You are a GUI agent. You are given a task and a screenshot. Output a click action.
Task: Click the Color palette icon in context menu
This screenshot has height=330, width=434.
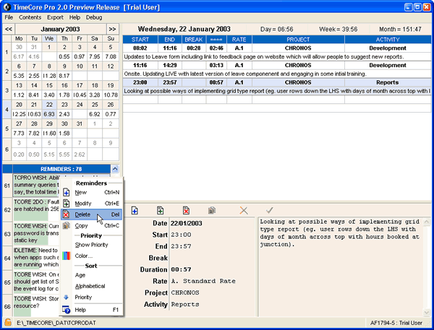(67, 256)
